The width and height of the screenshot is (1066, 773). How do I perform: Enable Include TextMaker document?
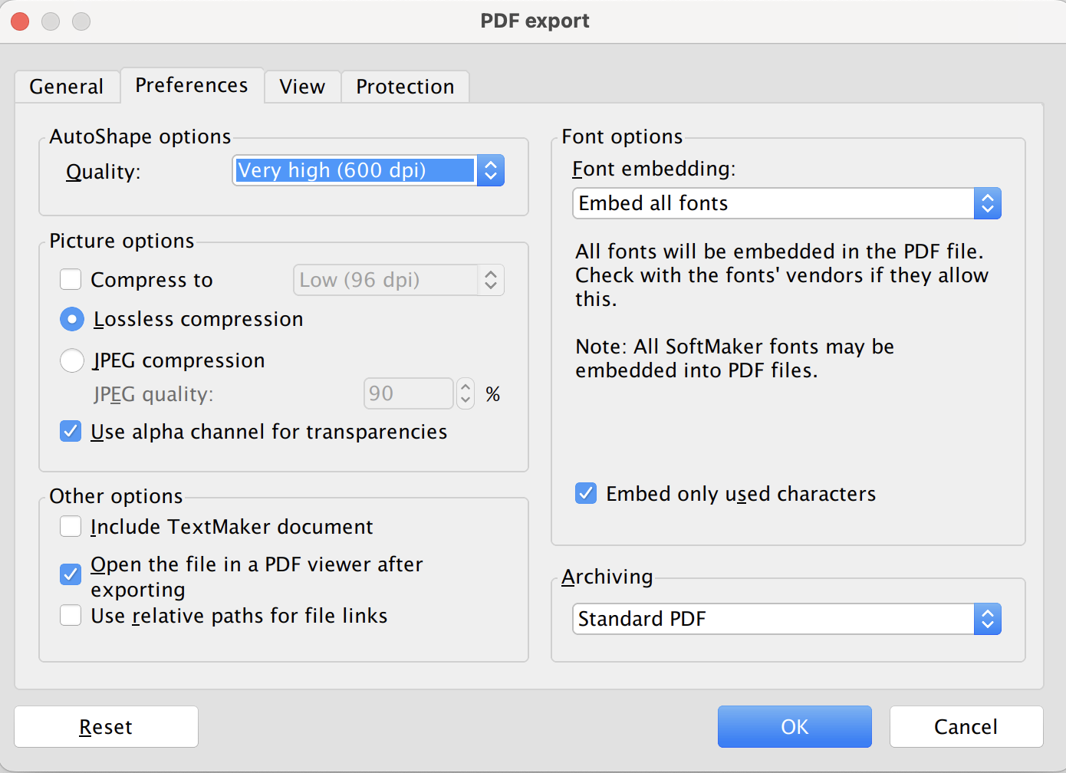71,527
